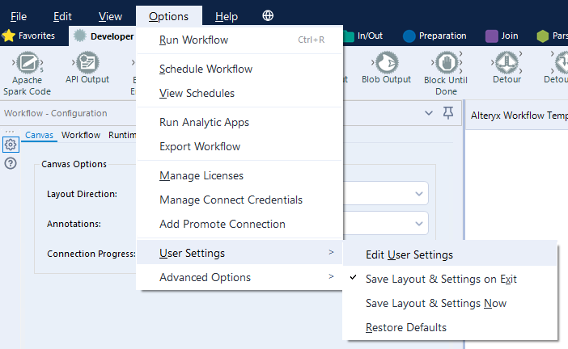Screen dimensions: 568x349
Task: Select the Blob Output tool
Action: point(386,68)
